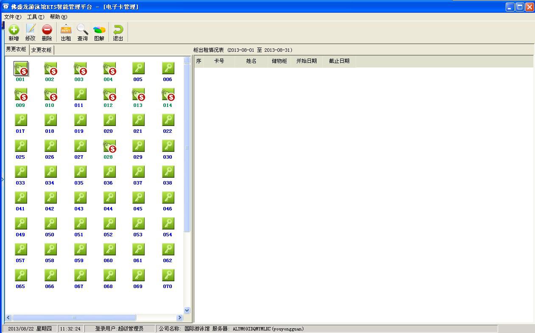Switch to the 女更衣柜 tab
Screen dimensions: 535x333
click(x=41, y=50)
